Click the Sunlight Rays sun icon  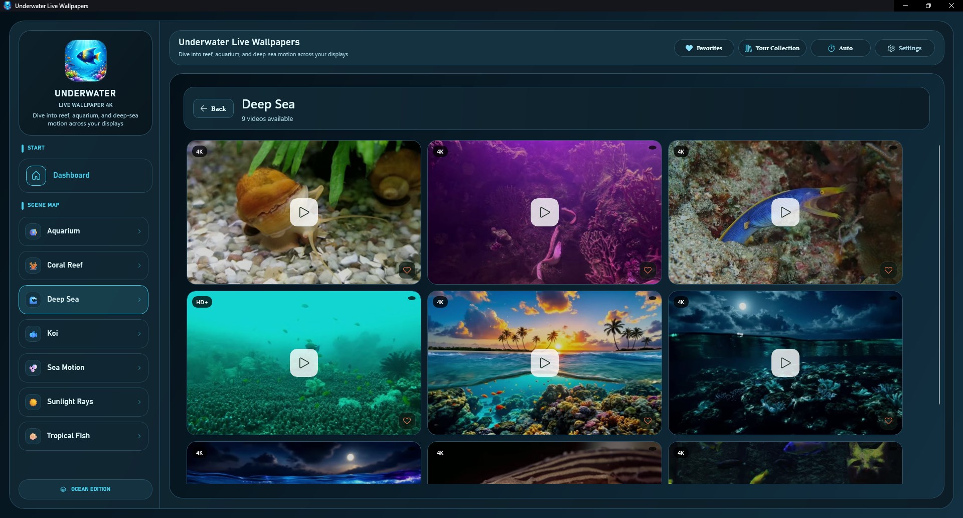tap(34, 402)
